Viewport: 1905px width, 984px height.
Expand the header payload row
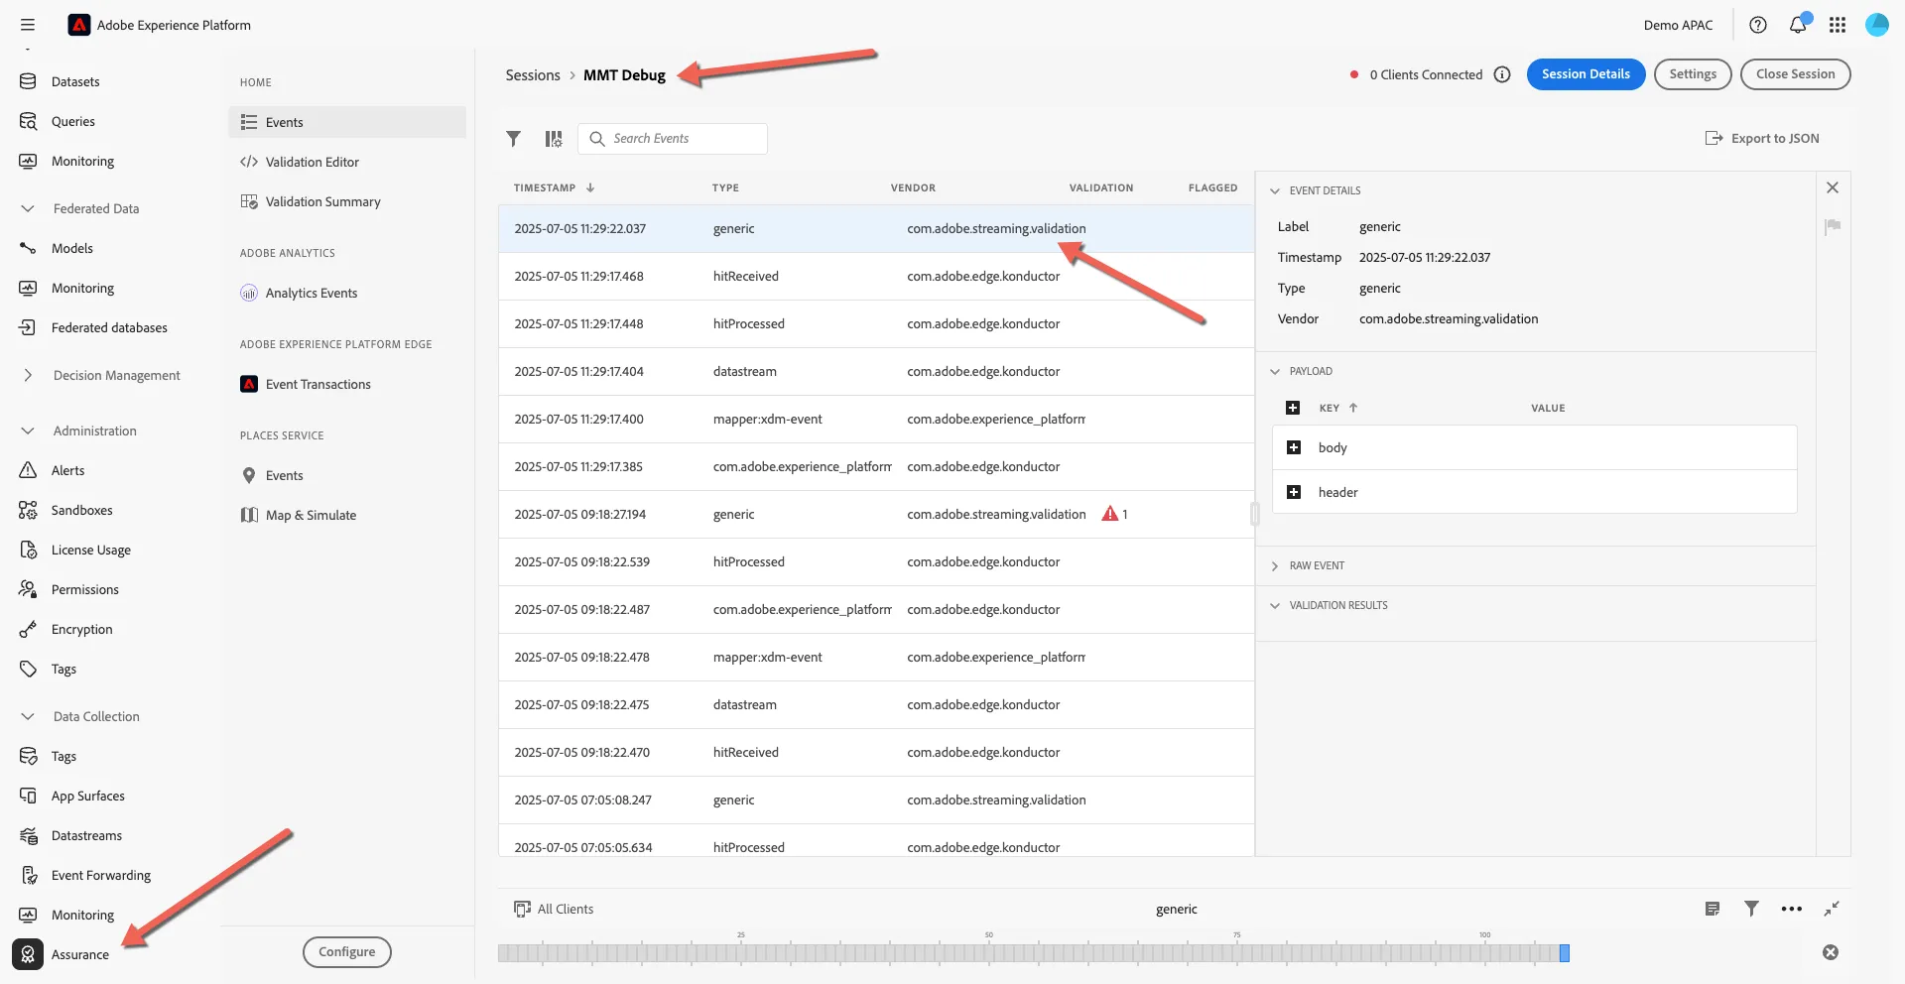(1294, 492)
